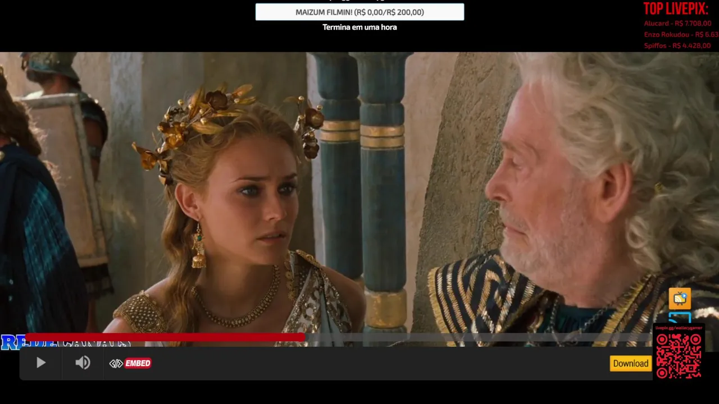The image size is (719, 404).
Task: Click the yellow Download button
Action: 630,364
